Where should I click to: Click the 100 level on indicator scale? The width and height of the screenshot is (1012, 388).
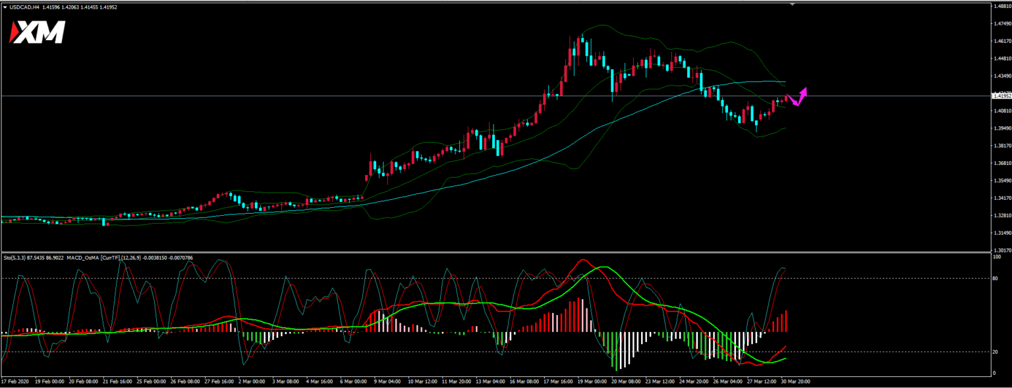pos(997,257)
